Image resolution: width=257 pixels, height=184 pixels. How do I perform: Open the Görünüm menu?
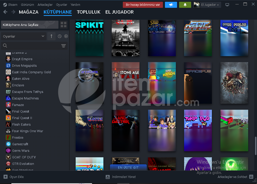27,5
